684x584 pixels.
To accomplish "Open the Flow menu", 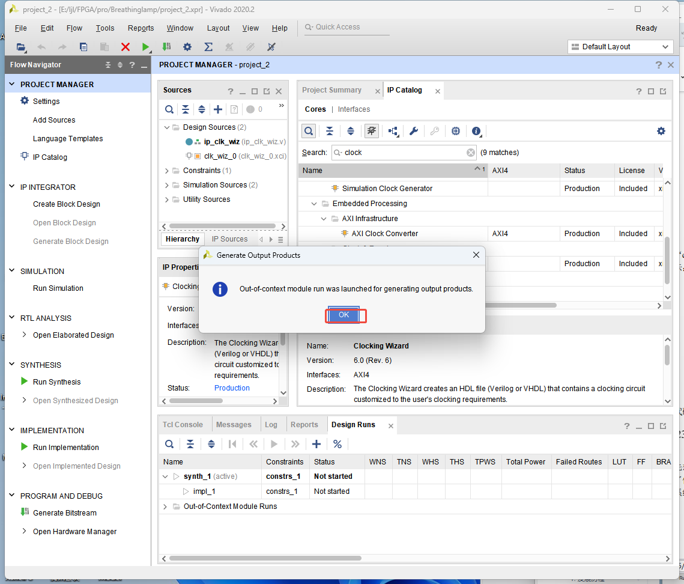I will tap(74, 28).
